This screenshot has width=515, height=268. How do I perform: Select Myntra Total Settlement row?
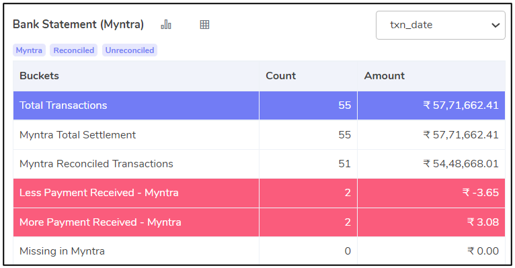(x=259, y=135)
